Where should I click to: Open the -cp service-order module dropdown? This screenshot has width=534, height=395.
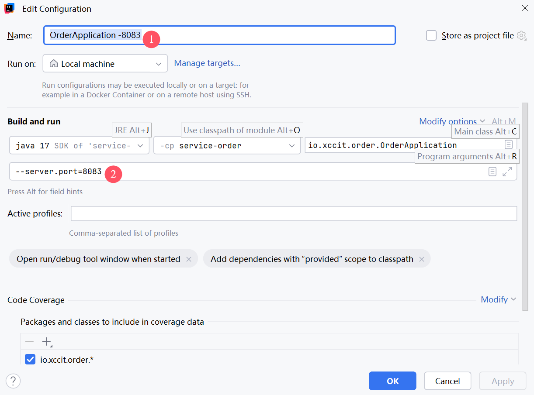(227, 146)
